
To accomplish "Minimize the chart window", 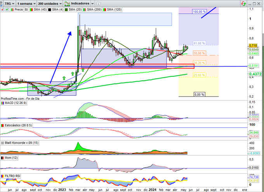I will click(x=250, y=4).
